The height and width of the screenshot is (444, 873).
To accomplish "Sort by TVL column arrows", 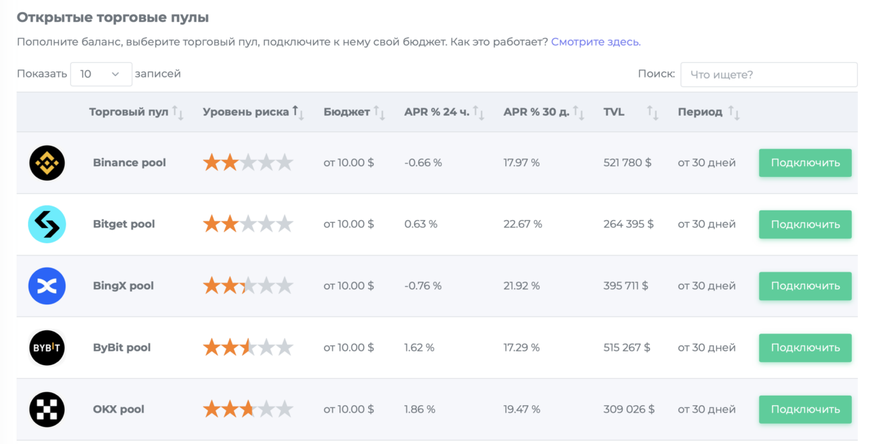I will [x=653, y=112].
